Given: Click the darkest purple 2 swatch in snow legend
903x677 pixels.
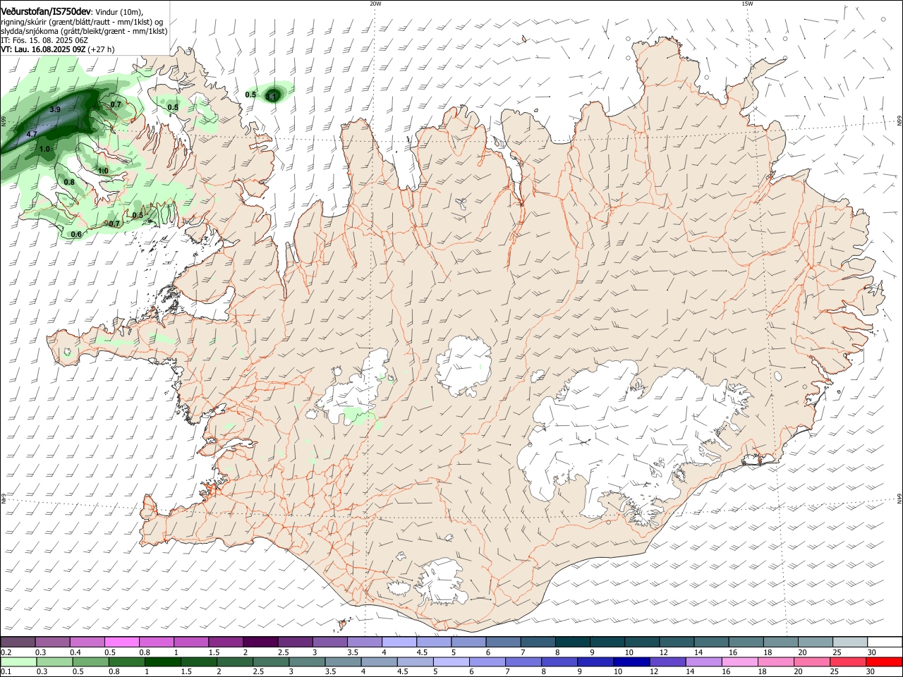Looking at the screenshot, I should coord(260,642).
